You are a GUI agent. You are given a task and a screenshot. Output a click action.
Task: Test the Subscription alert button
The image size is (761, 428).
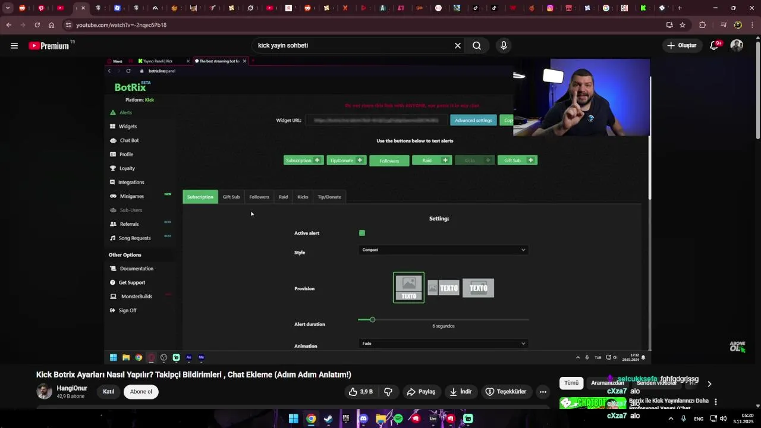(x=304, y=160)
